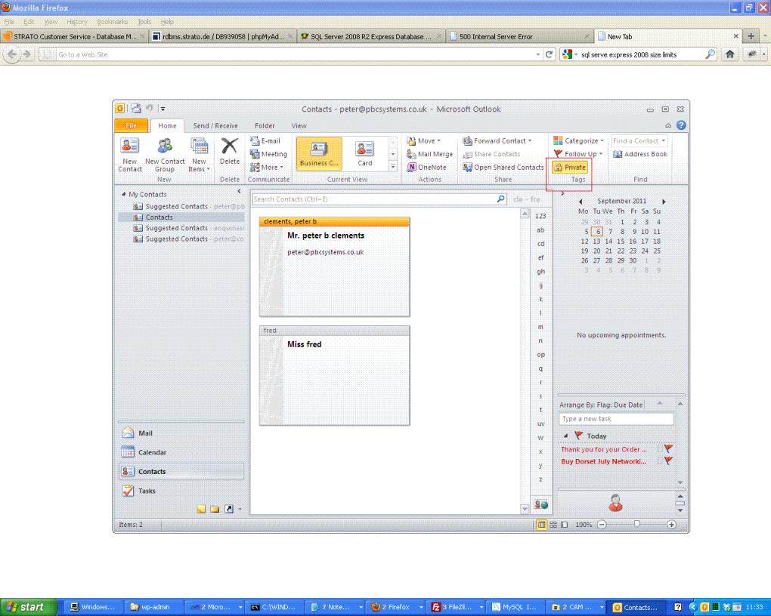Open the Move dropdown

point(424,141)
